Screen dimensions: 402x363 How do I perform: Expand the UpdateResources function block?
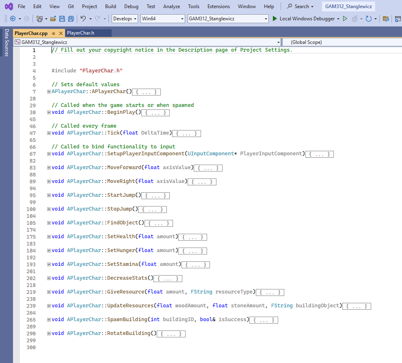pos(49,306)
